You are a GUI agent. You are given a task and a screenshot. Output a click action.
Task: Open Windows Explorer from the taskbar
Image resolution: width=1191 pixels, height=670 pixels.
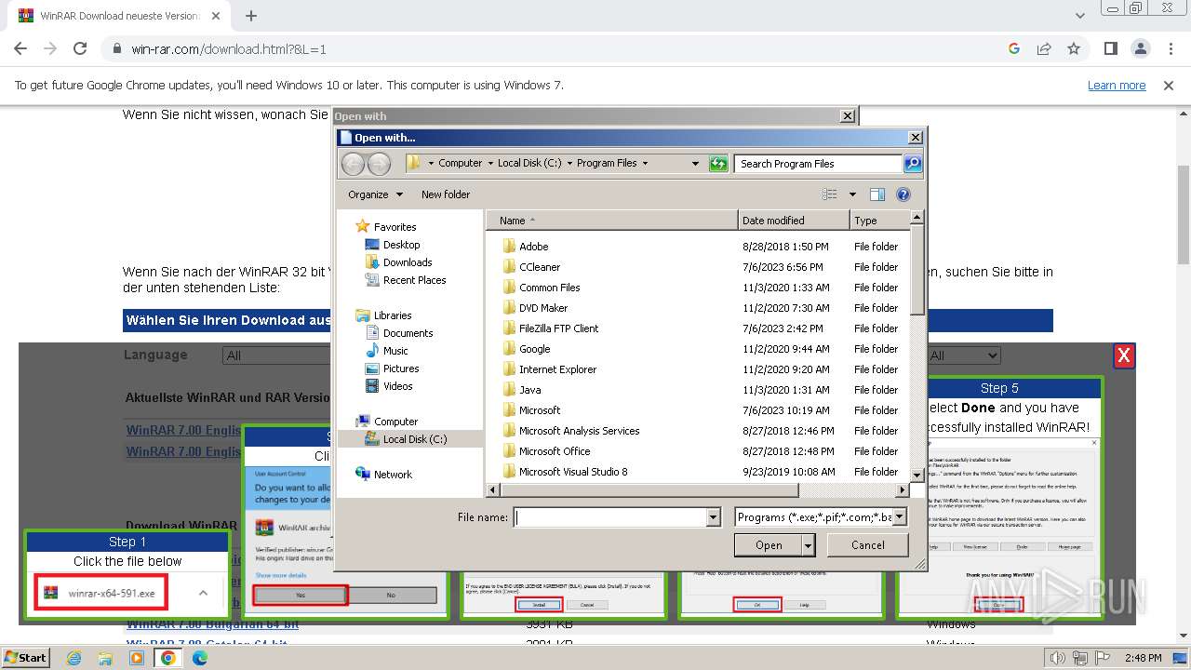(x=105, y=658)
